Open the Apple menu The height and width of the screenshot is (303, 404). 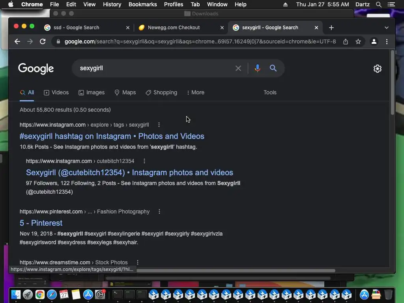click(x=11, y=4)
